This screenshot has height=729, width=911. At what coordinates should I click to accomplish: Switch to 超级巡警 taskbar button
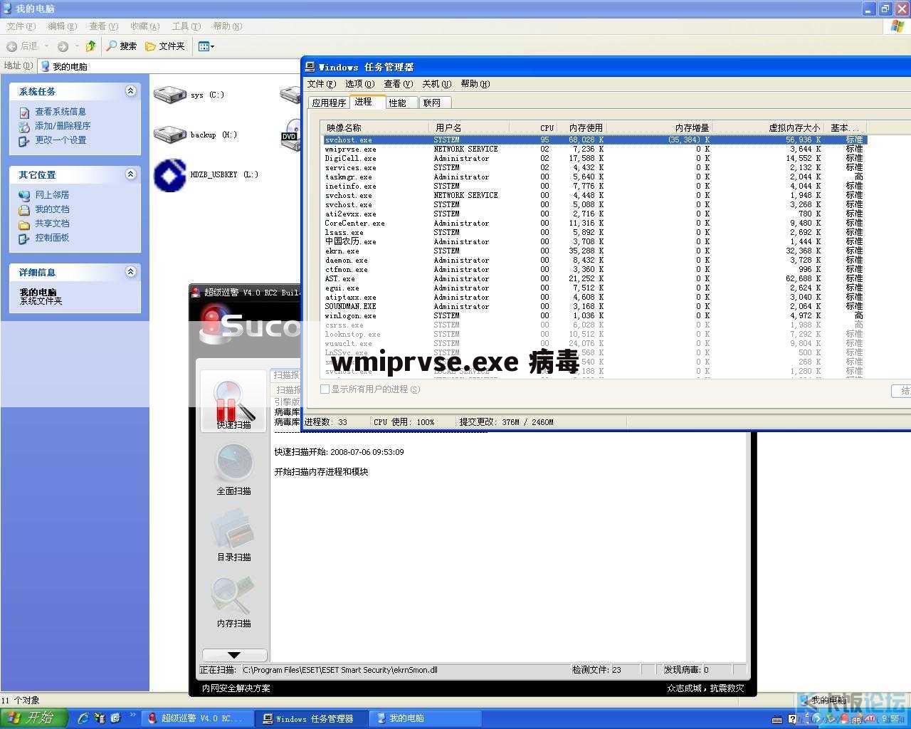[x=196, y=718]
